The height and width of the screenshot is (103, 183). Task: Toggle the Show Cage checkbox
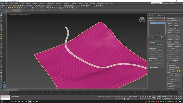168,71
